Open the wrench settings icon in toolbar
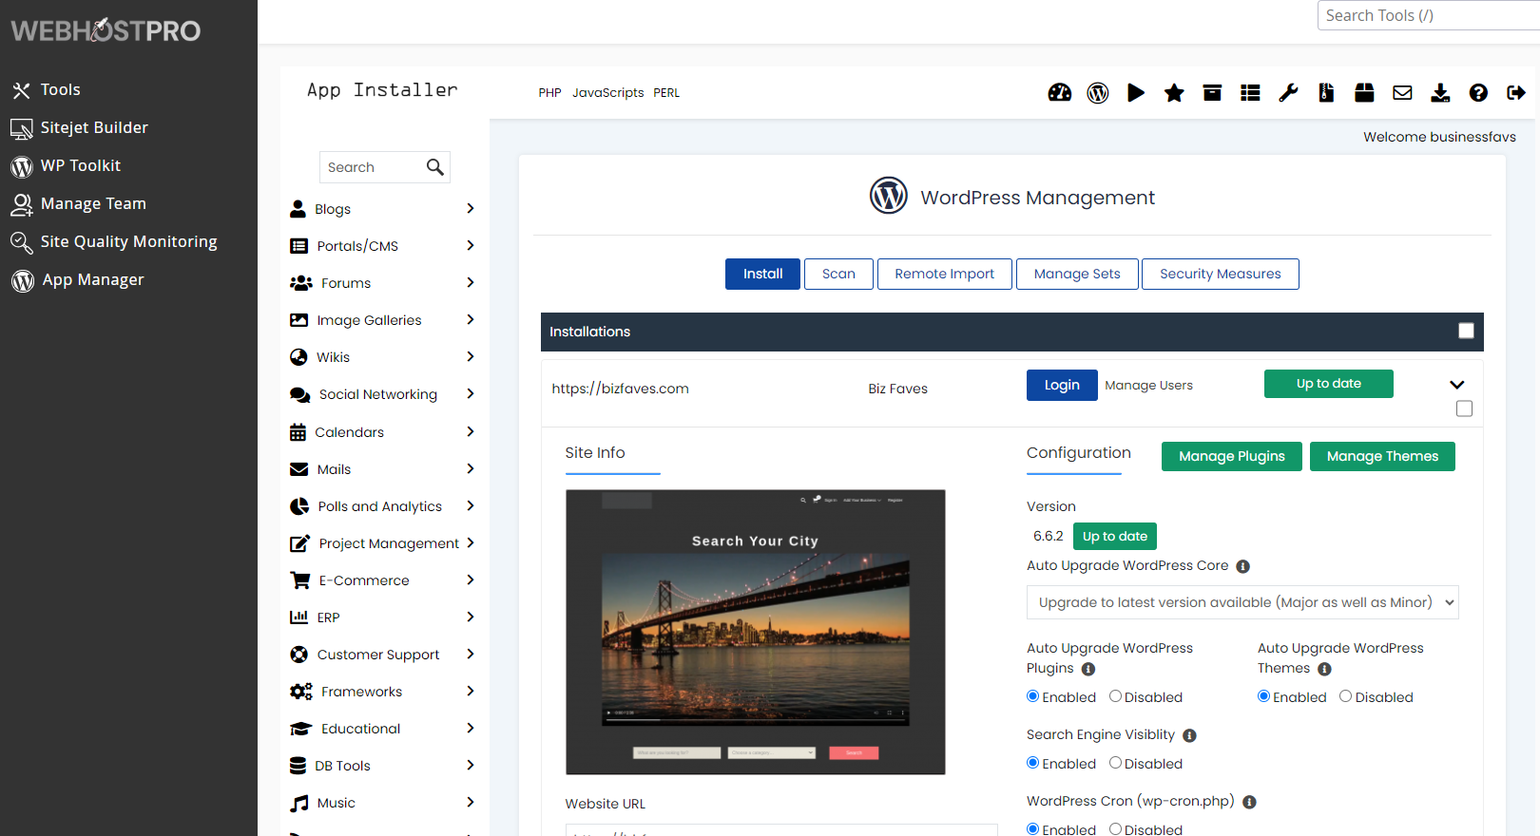The image size is (1540, 836). pos(1288,92)
